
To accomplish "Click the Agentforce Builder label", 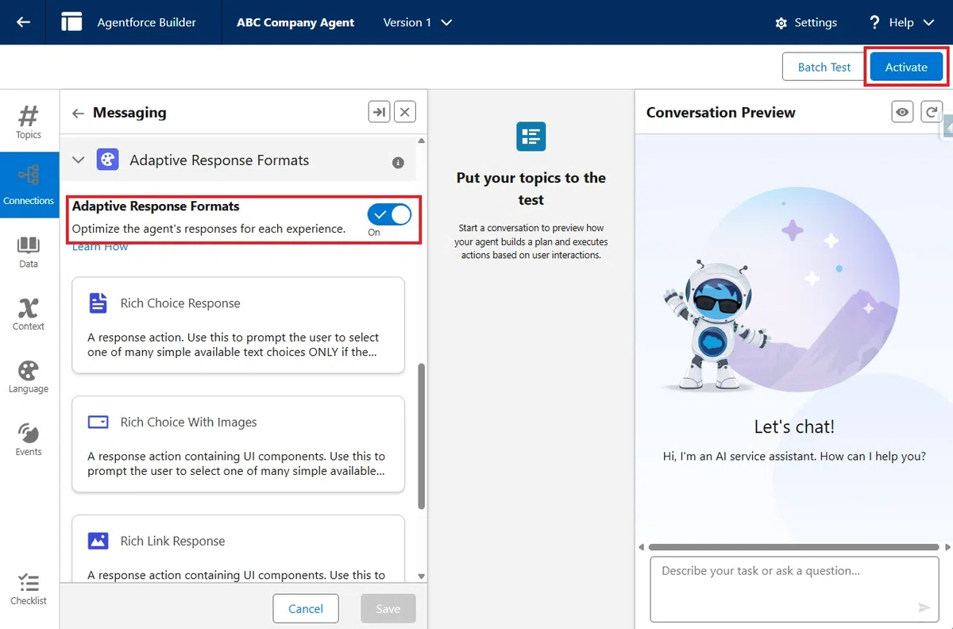I will pos(146,22).
